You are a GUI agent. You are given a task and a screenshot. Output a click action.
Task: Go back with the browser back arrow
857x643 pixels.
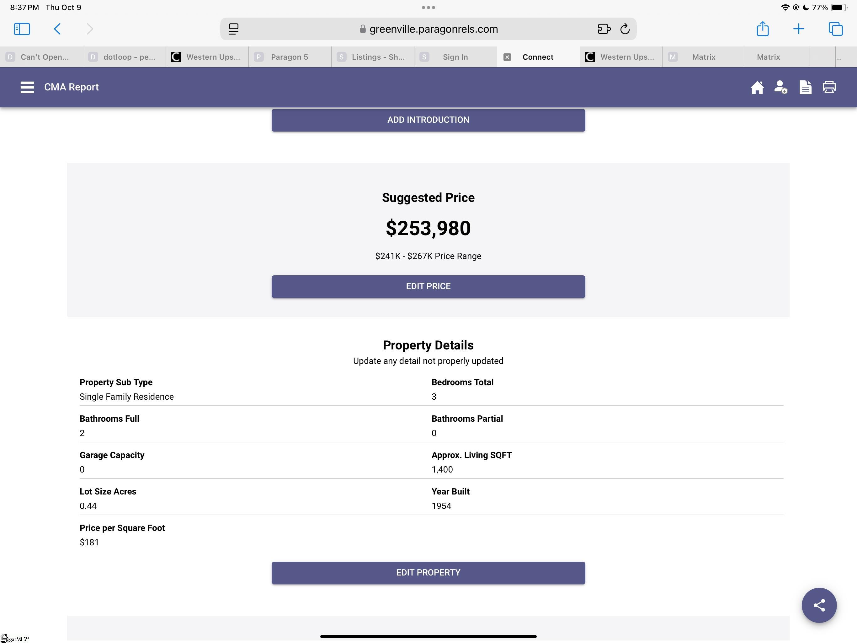57,29
